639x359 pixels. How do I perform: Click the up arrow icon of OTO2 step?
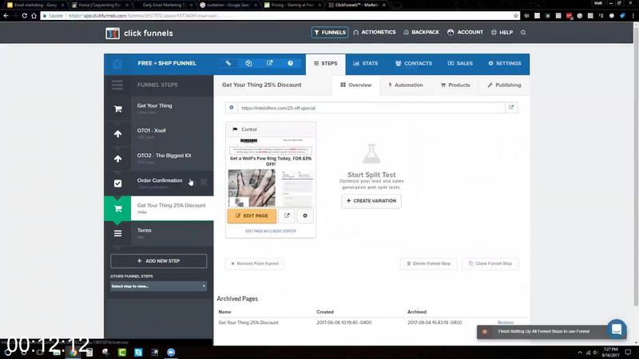(x=117, y=158)
